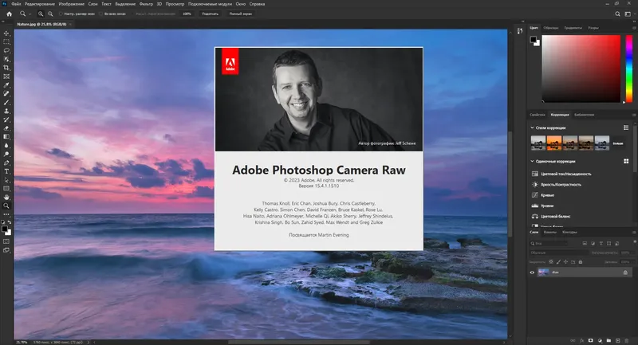Select the Horizontal Type tool

point(6,171)
